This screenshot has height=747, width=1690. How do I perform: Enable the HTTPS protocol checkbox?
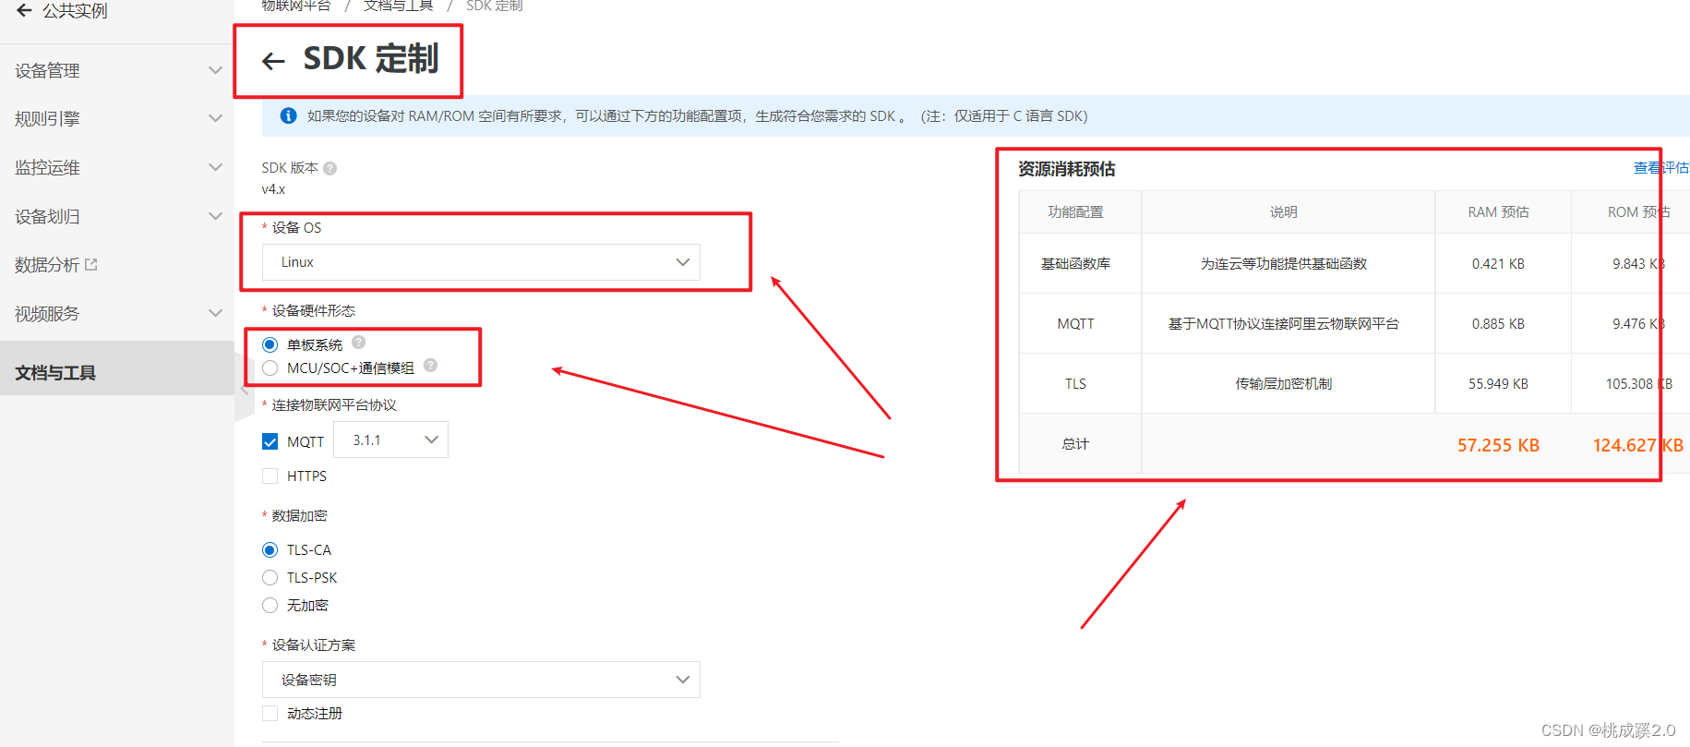tap(270, 476)
